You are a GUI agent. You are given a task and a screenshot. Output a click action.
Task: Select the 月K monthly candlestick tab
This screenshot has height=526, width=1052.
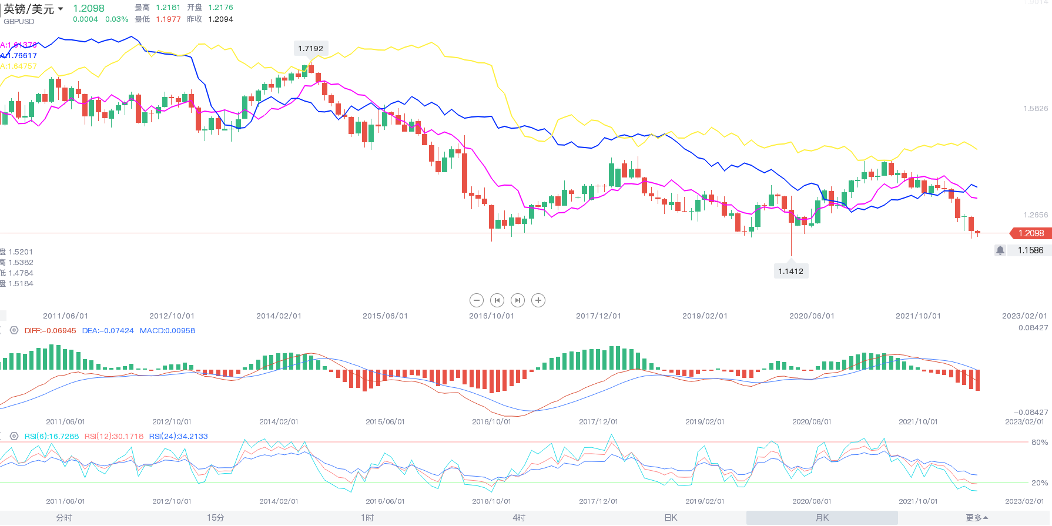[x=822, y=518]
